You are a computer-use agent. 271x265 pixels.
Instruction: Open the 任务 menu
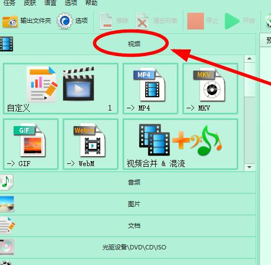pos(9,3)
